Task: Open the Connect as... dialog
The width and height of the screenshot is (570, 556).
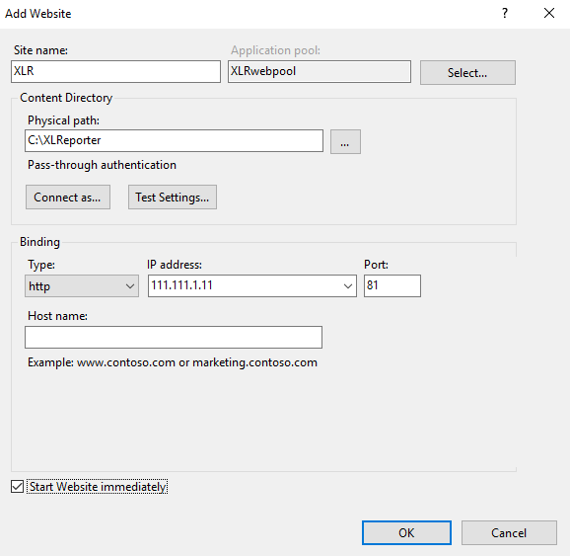Action: click(68, 197)
